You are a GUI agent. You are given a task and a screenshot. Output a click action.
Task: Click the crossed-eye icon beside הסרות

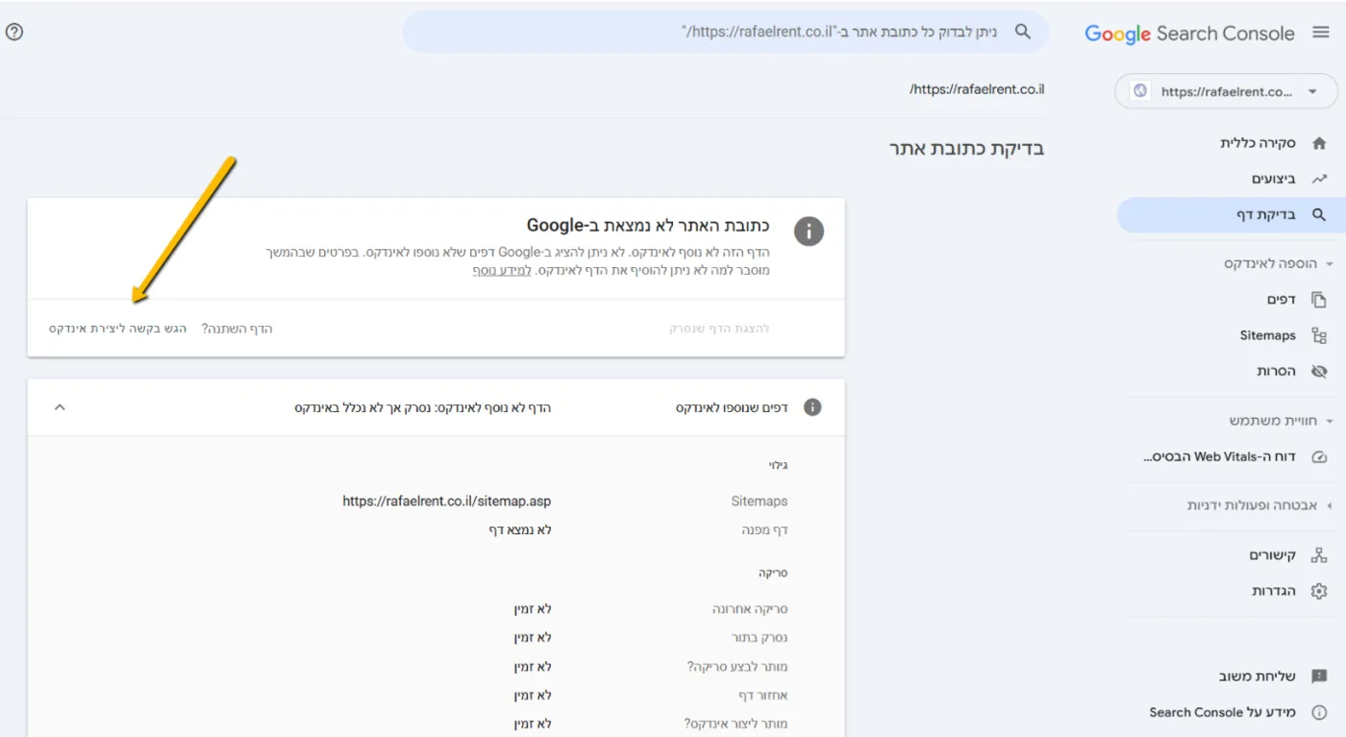click(x=1319, y=371)
